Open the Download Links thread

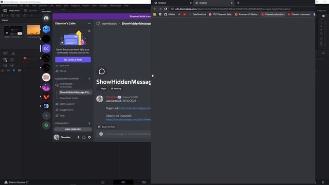click(68, 98)
